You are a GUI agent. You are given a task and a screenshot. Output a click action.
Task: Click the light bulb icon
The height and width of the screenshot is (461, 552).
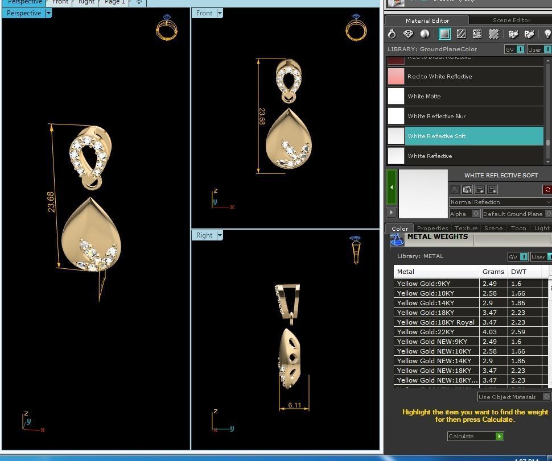click(x=547, y=34)
